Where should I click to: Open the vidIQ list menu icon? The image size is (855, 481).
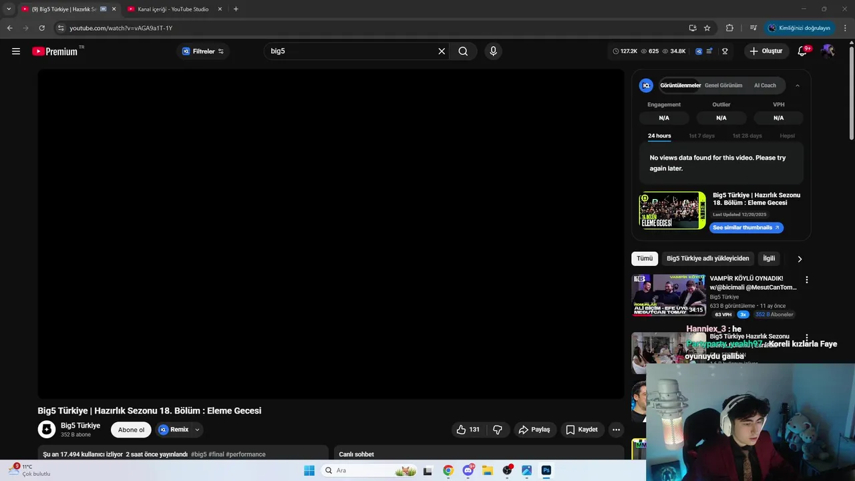coord(709,51)
